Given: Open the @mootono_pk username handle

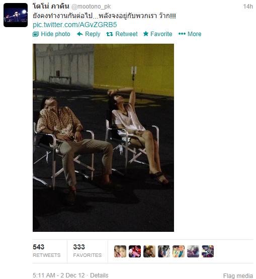Looking at the screenshot, I should (91, 7).
